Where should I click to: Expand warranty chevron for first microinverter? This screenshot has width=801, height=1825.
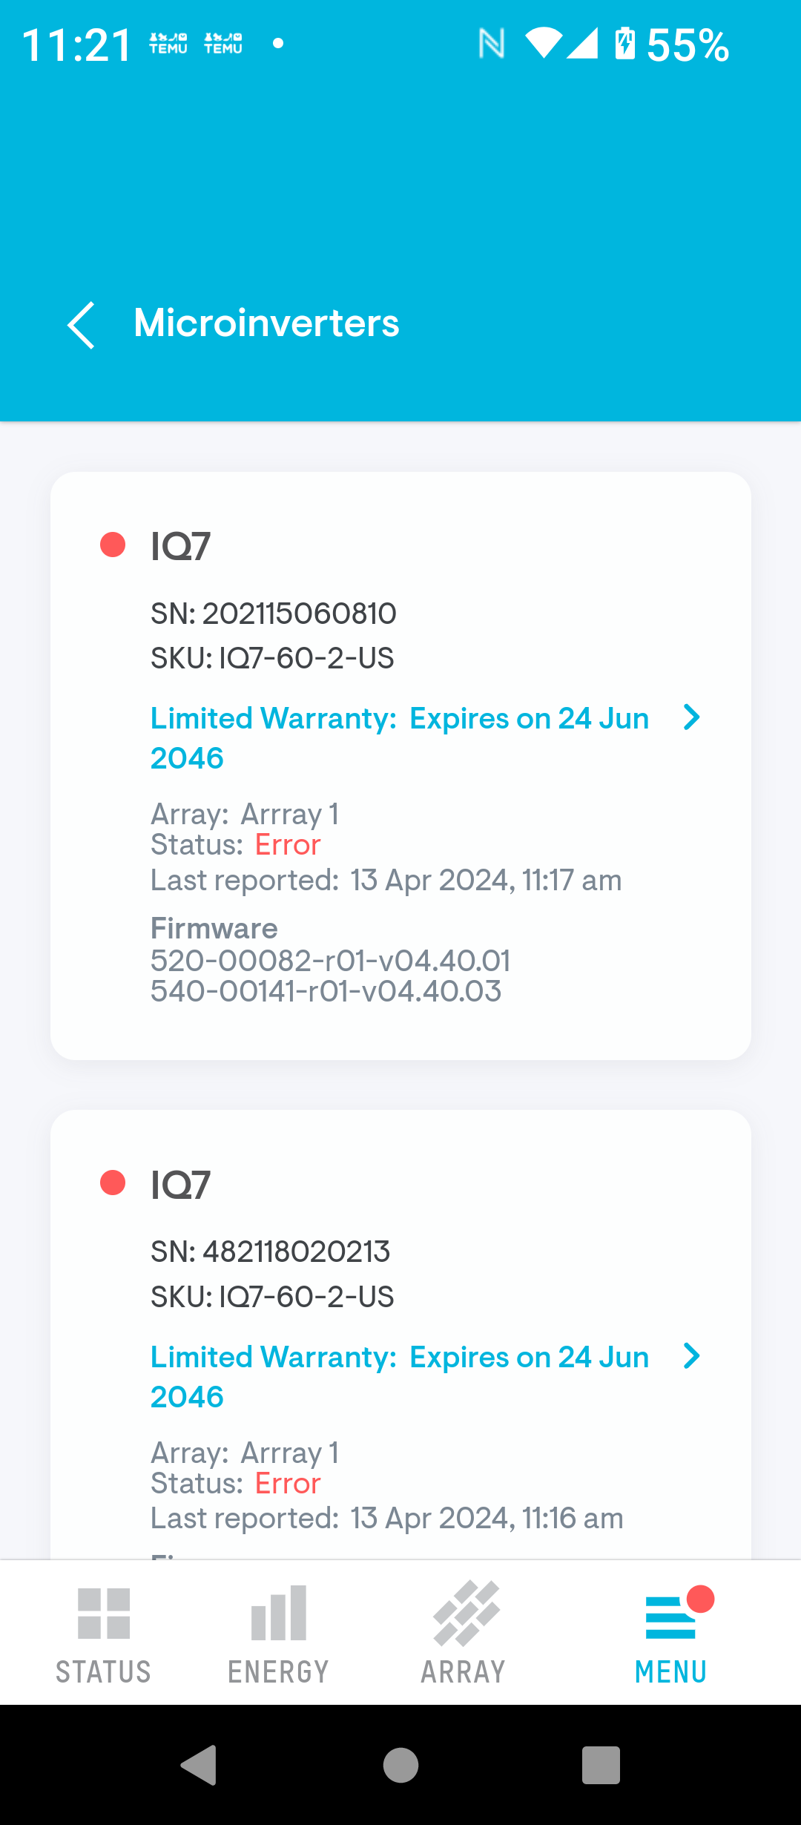pyautogui.click(x=691, y=717)
